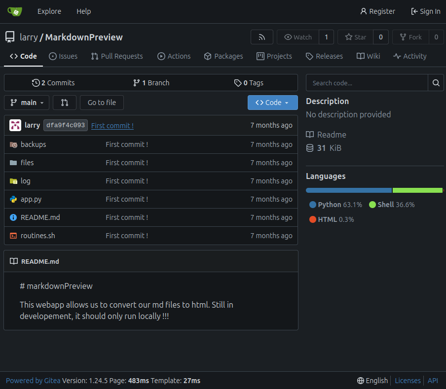The width and height of the screenshot is (446, 389).
Task: Watch this repository
Action: pos(298,37)
